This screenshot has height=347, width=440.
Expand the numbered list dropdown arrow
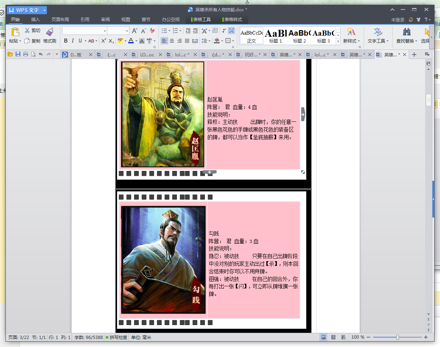coord(181,31)
